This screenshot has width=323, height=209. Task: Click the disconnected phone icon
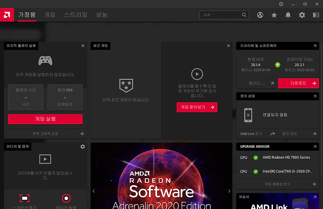pyautogui.click(x=248, y=115)
